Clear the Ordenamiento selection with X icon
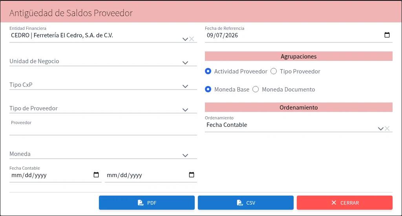The width and height of the screenshot is (402, 216). coord(387,128)
